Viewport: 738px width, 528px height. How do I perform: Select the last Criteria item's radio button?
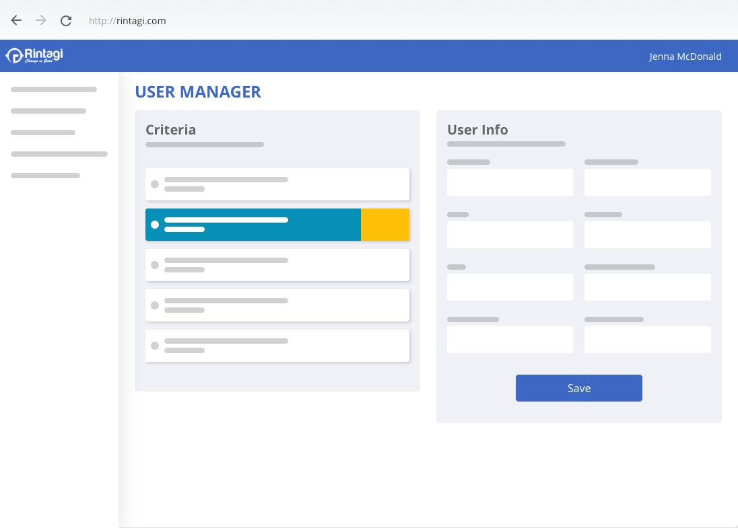(x=156, y=345)
